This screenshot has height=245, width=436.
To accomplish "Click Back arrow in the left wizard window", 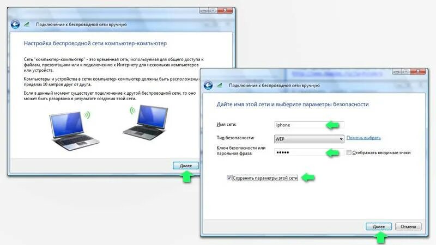I will [x=15, y=24].
